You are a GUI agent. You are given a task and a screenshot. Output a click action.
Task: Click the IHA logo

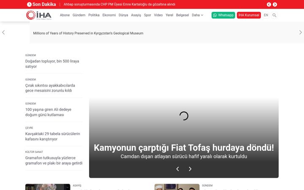click(x=39, y=15)
